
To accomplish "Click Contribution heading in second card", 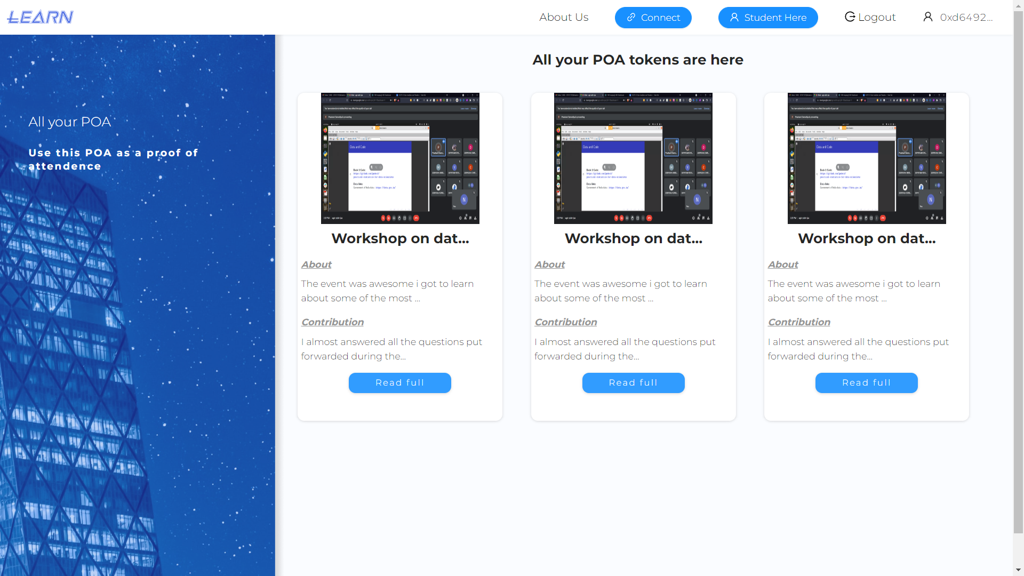I will click(566, 322).
